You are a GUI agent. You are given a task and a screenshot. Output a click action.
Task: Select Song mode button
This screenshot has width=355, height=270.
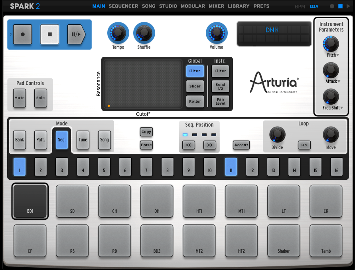(x=105, y=140)
